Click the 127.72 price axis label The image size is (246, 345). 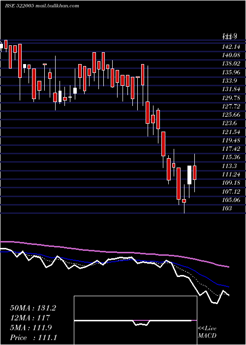pyautogui.click(x=231, y=106)
